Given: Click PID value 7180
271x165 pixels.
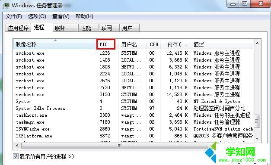Looking at the screenshot, I should click(x=105, y=122).
